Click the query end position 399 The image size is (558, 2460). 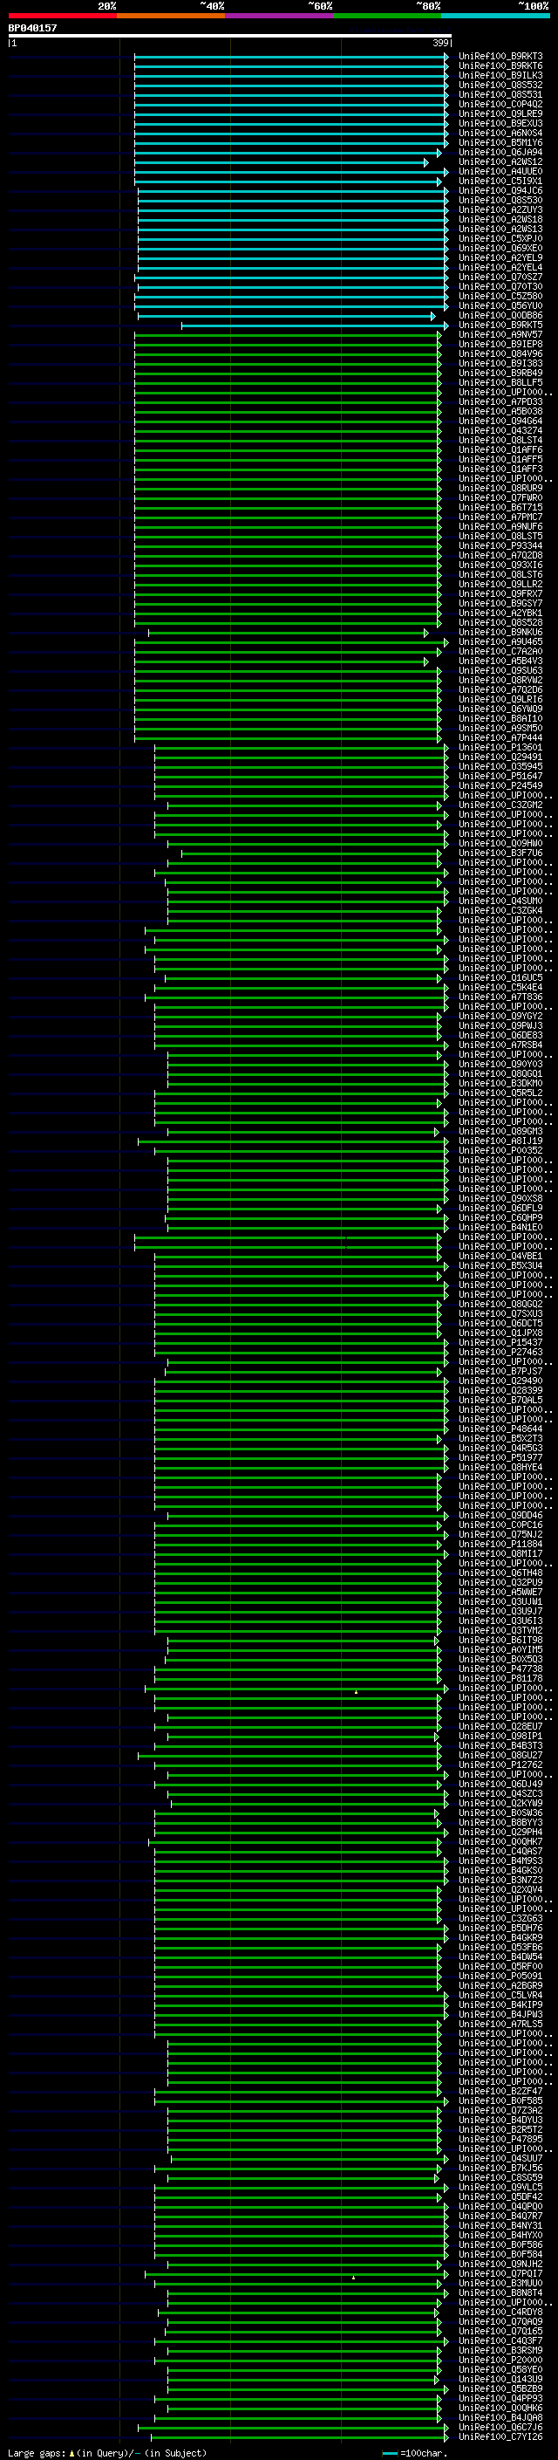pos(440,43)
